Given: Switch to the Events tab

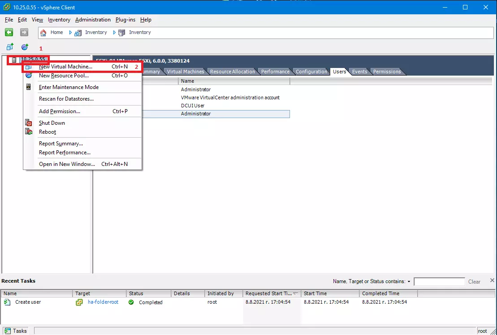Looking at the screenshot, I should (x=360, y=72).
